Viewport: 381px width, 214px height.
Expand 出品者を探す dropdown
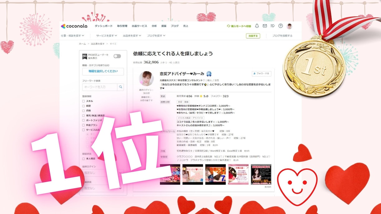pos(132,36)
